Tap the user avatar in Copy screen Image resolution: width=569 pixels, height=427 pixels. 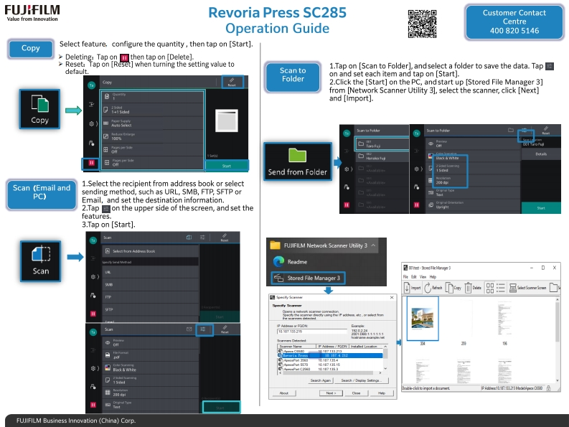tap(91, 85)
